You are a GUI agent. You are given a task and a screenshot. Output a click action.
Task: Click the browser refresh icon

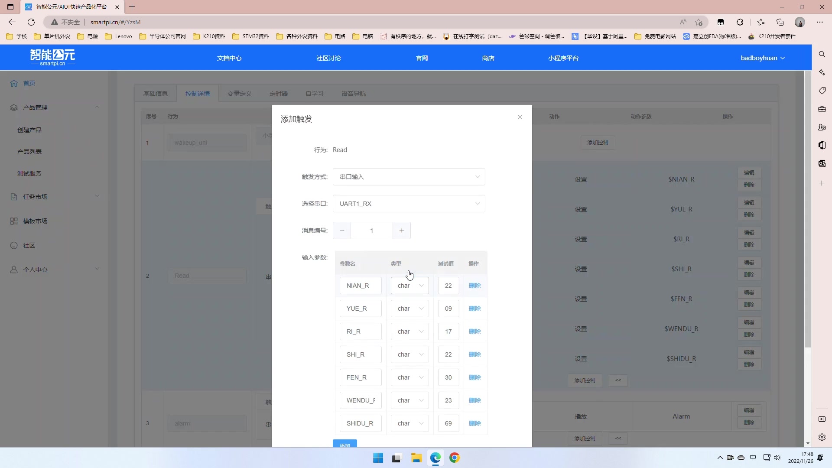coord(31,22)
